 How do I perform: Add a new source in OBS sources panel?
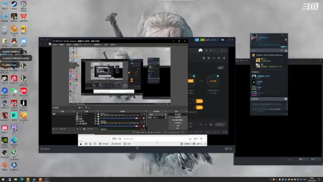tap(78, 129)
